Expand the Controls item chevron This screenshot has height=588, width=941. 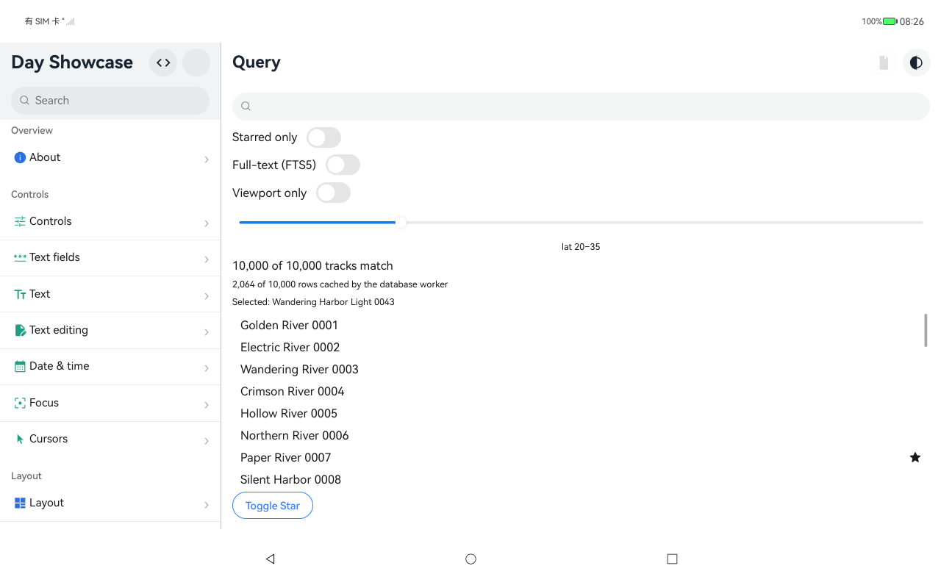coord(207,223)
